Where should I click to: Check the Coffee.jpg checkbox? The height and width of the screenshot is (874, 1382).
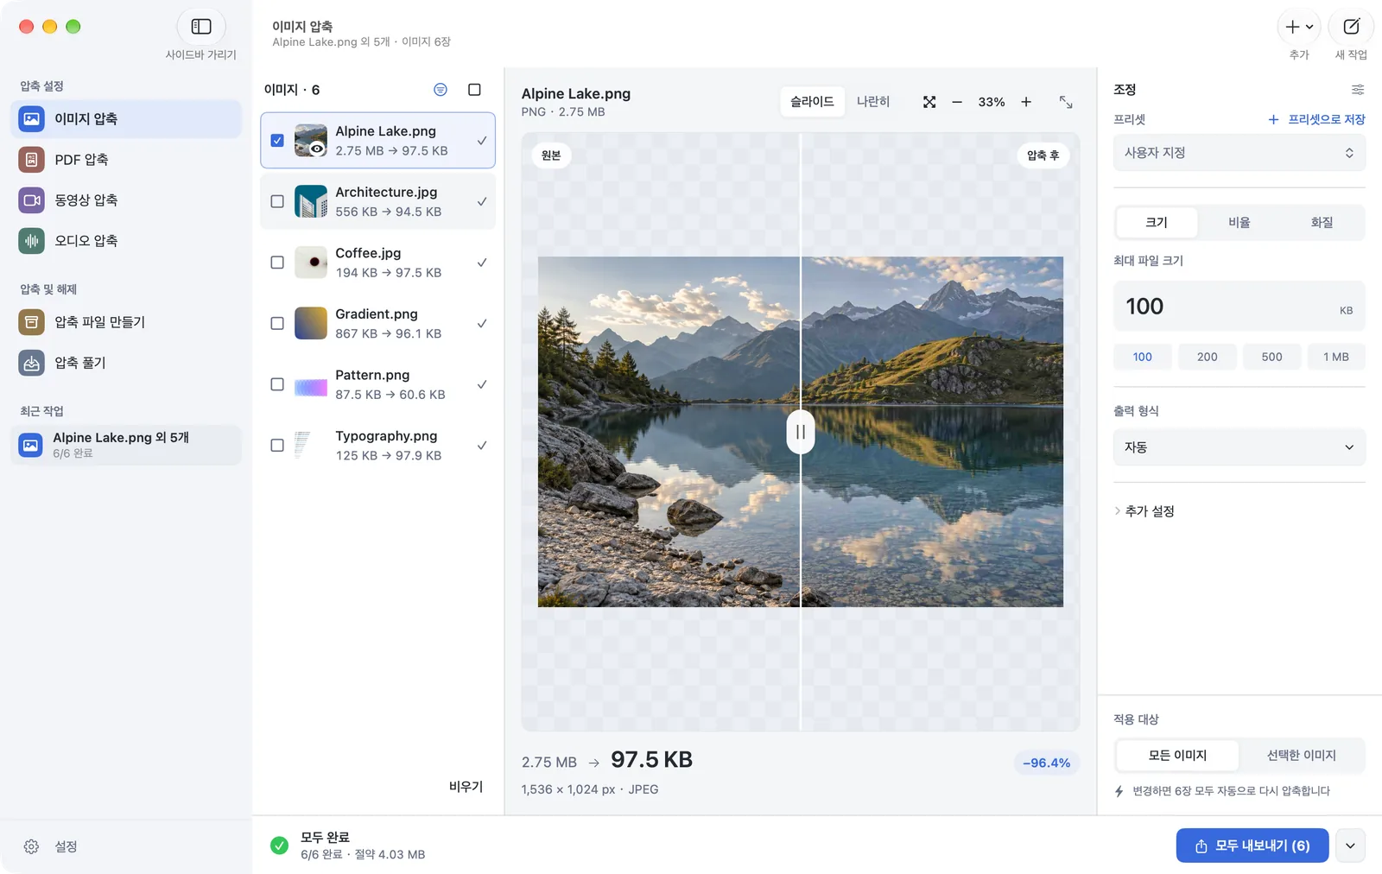(x=277, y=263)
